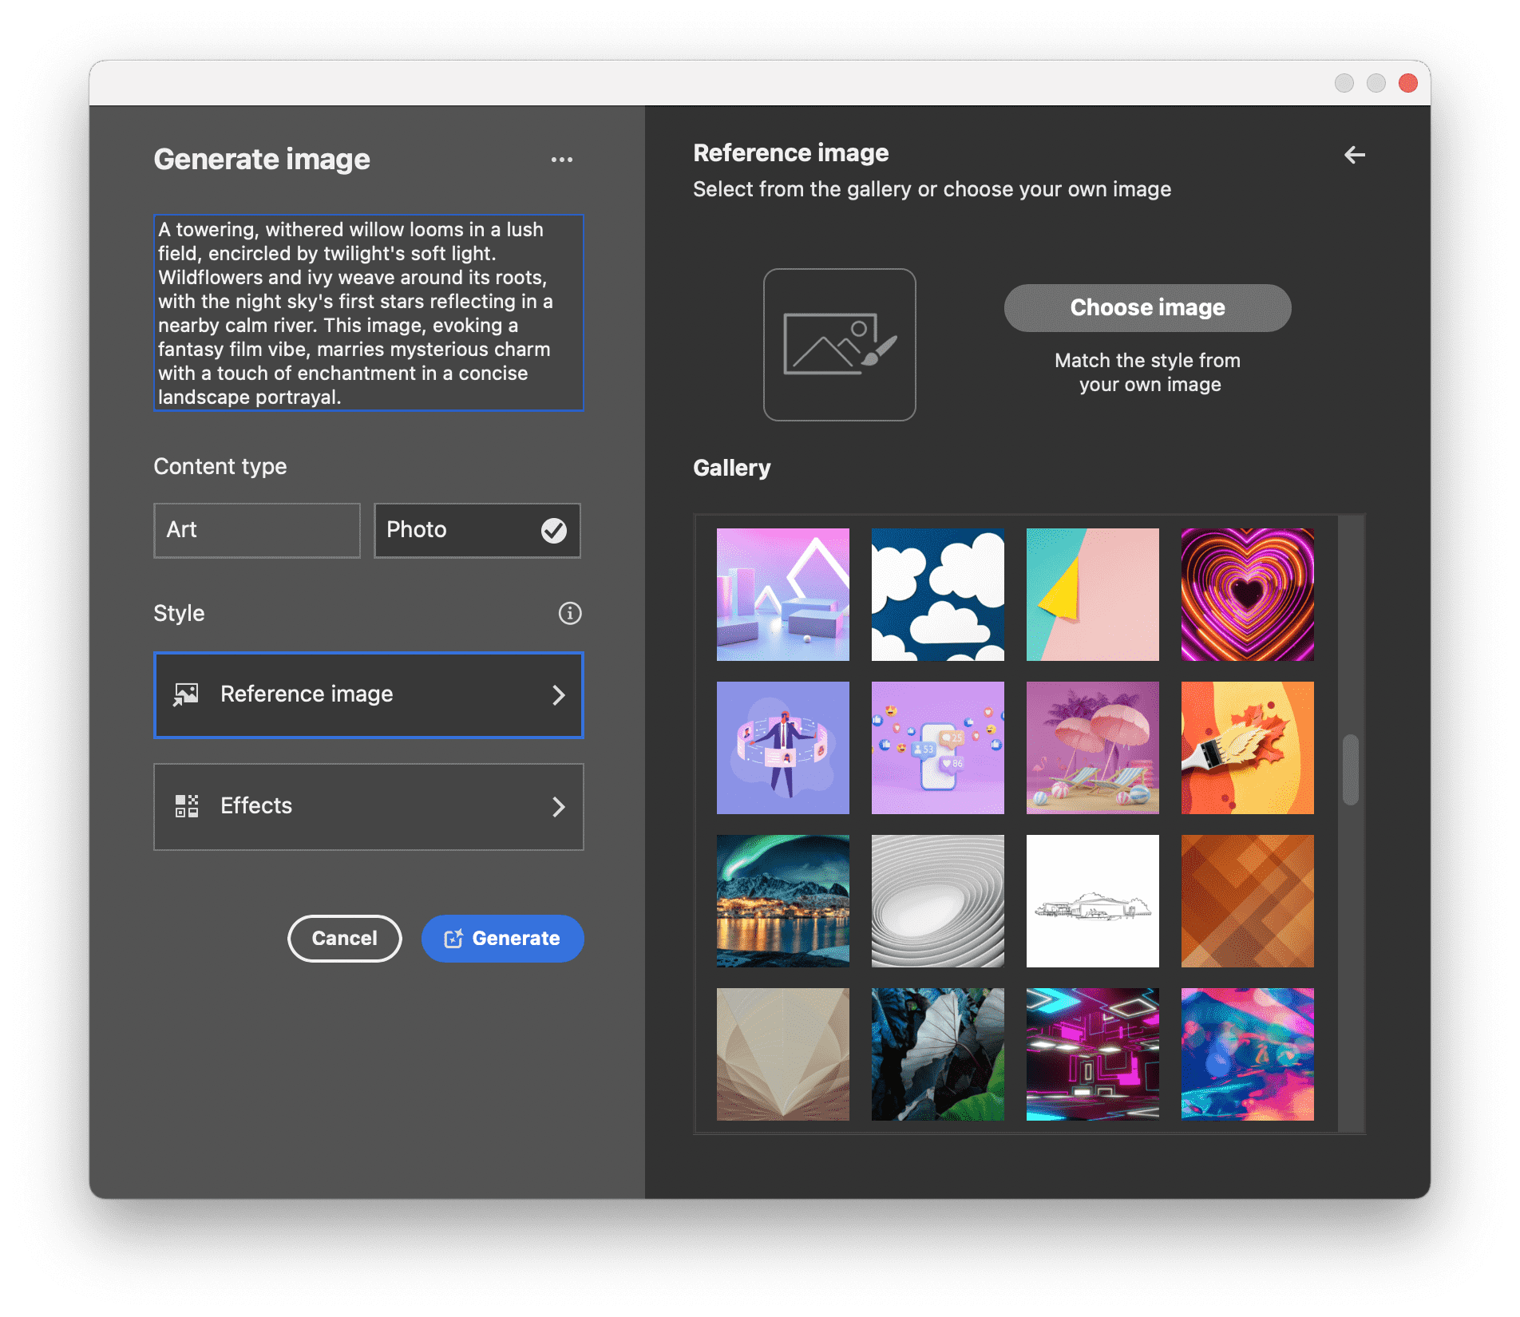Click the Choose image button
The height and width of the screenshot is (1317, 1520).
pyautogui.click(x=1148, y=308)
